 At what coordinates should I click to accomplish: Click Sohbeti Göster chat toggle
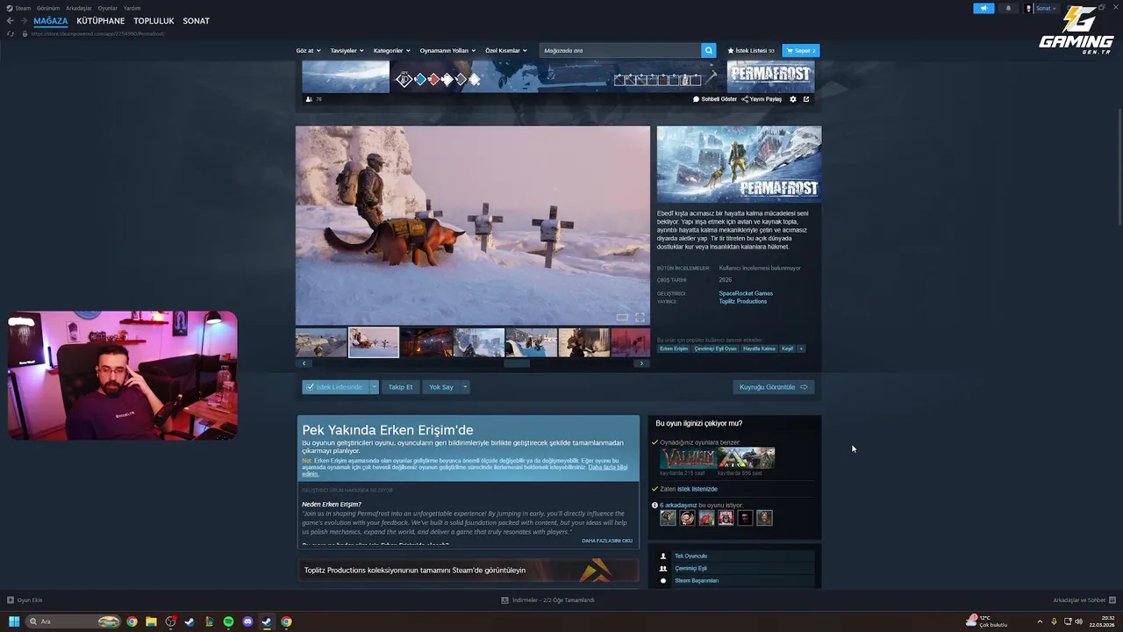click(x=715, y=99)
